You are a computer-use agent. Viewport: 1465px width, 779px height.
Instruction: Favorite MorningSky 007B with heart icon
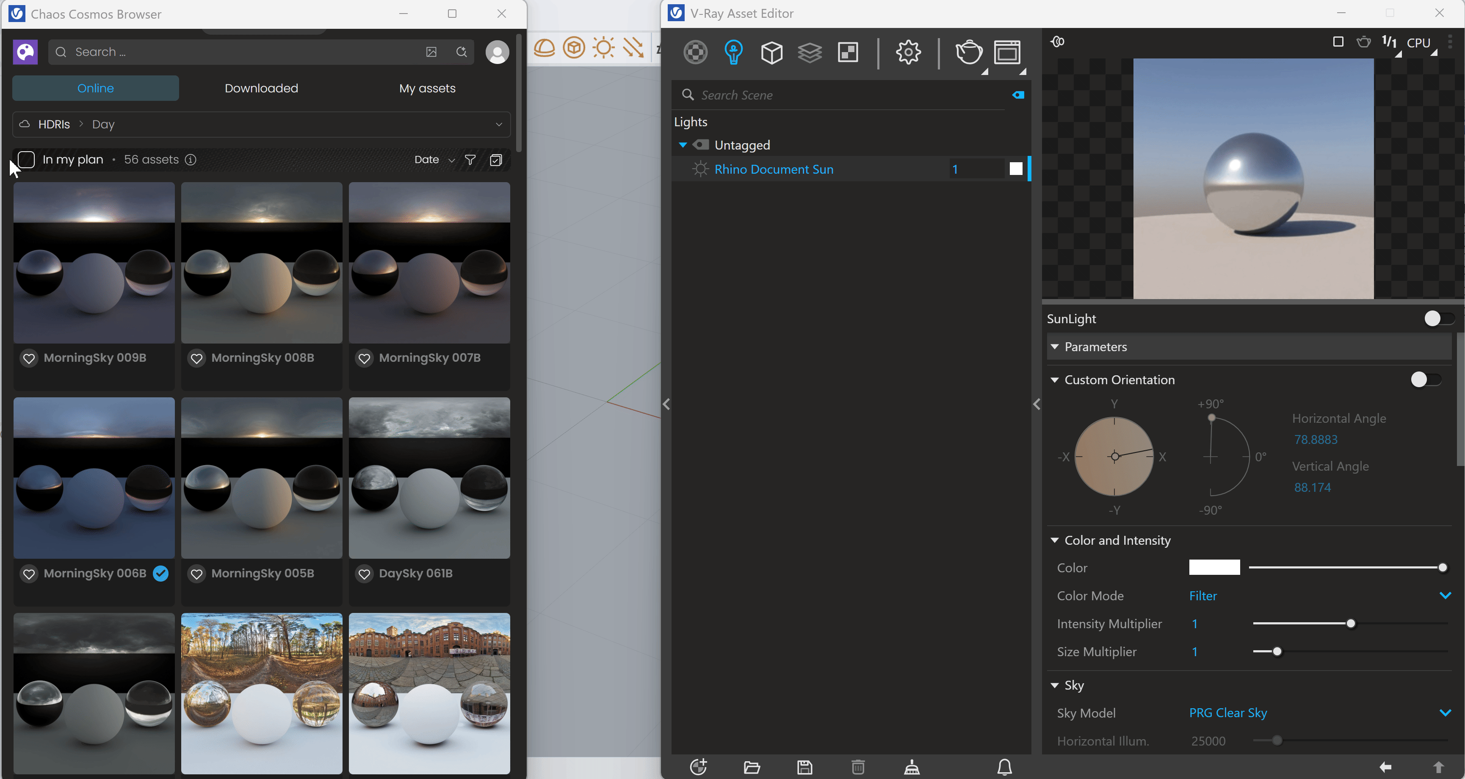pyautogui.click(x=364, y=358)
